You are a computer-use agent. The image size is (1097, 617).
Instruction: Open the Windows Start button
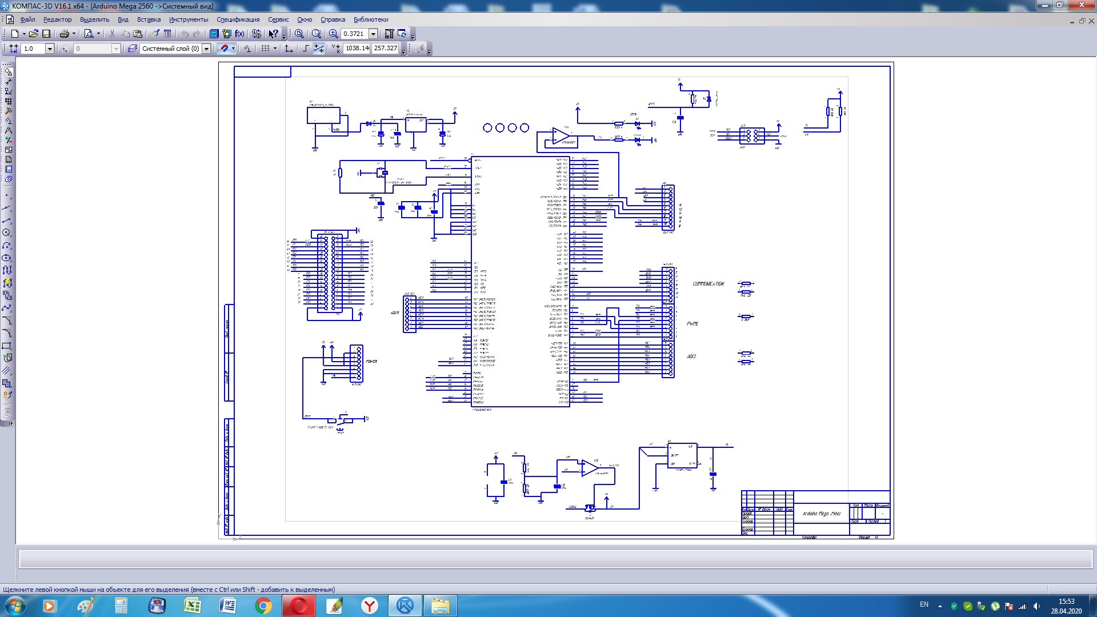click(15, 605)
